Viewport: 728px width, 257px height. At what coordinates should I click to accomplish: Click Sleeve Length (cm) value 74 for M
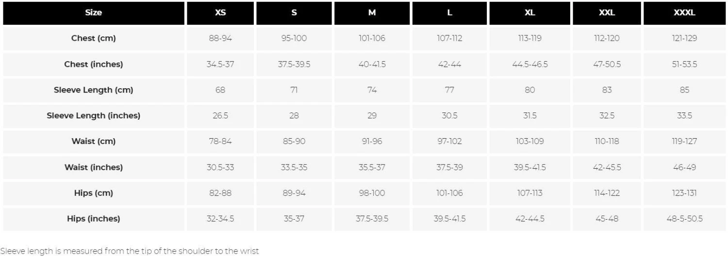pos(372,90)
